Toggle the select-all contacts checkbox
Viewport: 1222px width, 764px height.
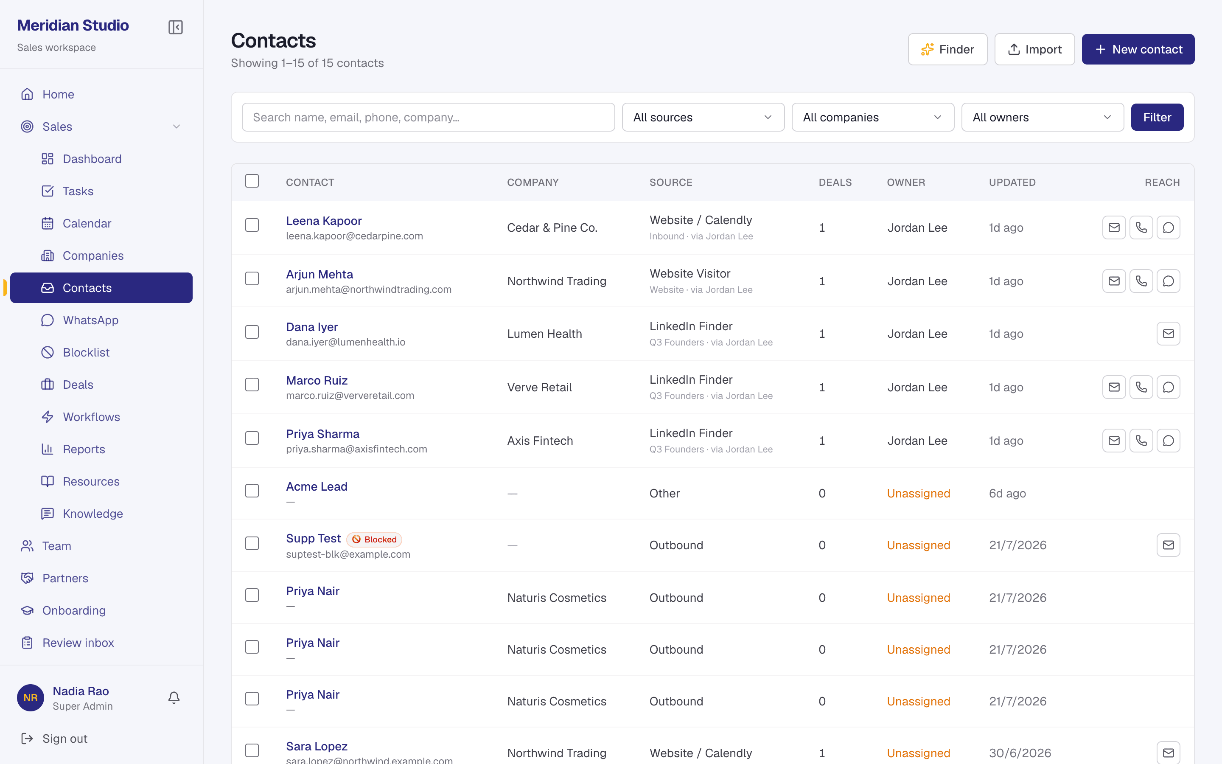(252, 181)
